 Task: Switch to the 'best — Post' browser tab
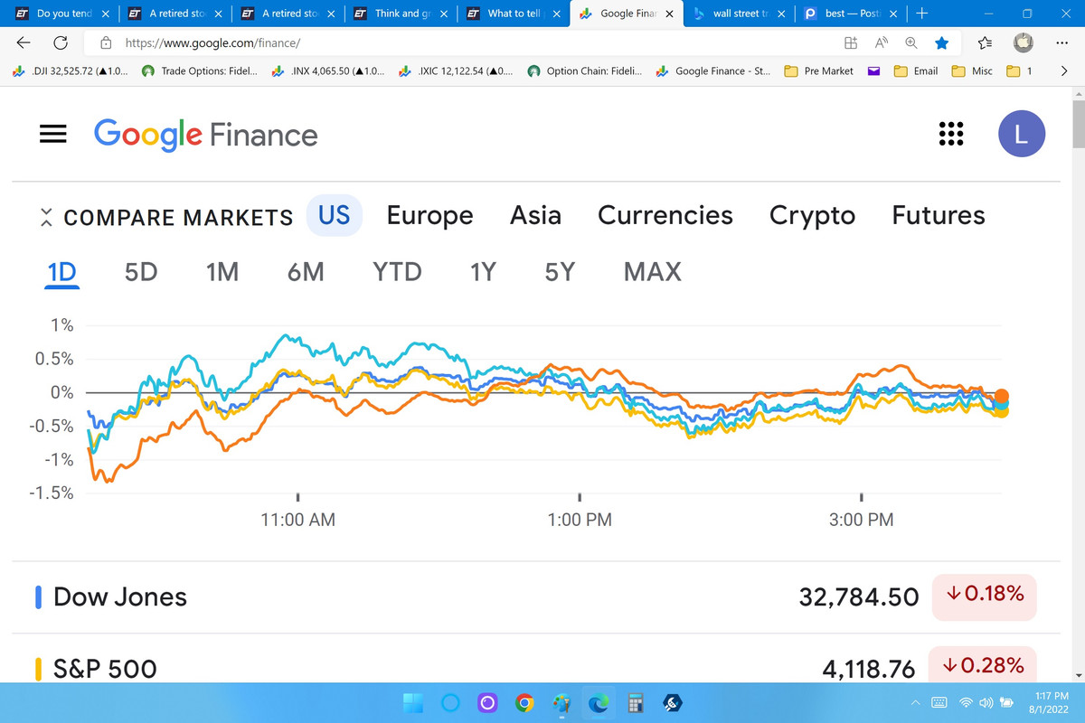click(x=851, y=14)
